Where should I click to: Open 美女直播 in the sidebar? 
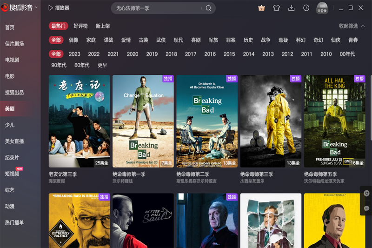pyautogui.click(x=14, y=141)
